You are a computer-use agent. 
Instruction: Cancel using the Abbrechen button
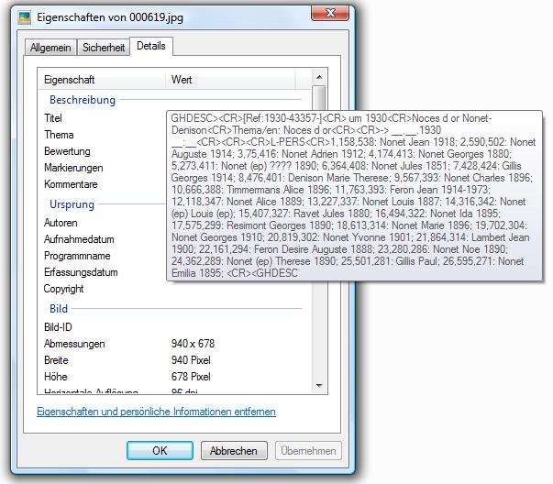pyautogui.click(x=233, y=450)
